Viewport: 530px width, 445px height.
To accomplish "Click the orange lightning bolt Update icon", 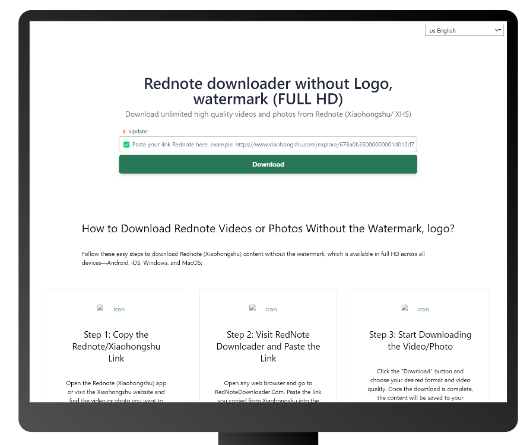I will point(124,132).
